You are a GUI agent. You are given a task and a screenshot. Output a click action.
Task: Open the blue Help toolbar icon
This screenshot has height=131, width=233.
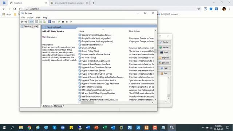point(50,22)
